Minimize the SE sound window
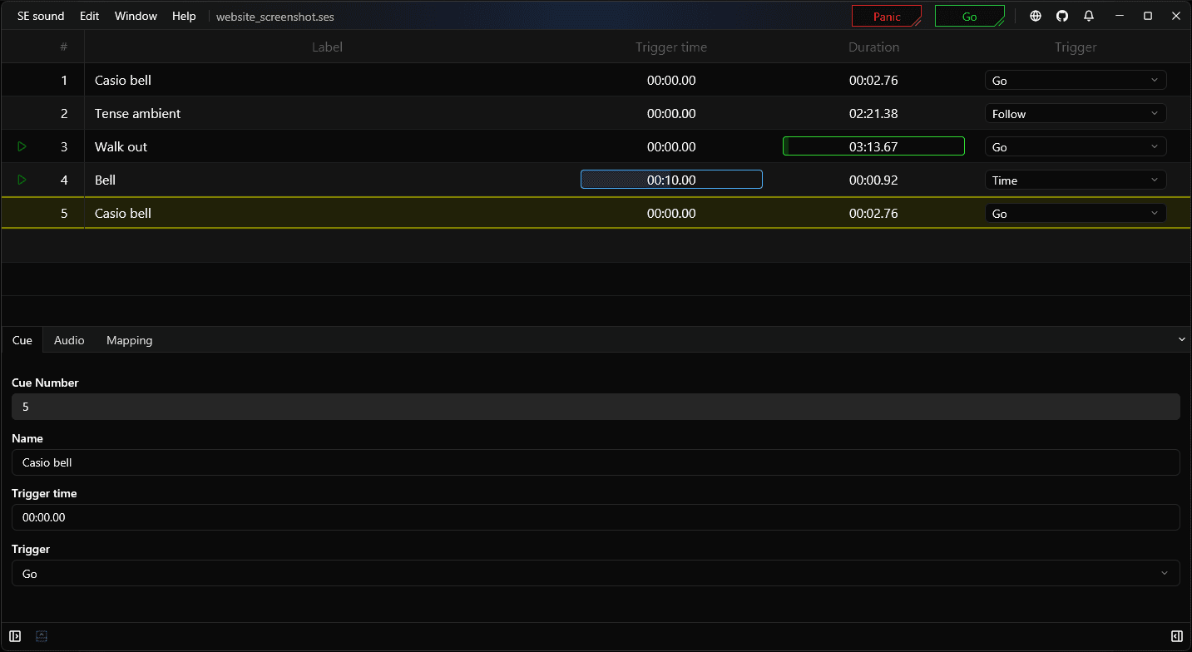This screenshot has height=652, width=1192. pyautogui.click(x=1120, y=16)
